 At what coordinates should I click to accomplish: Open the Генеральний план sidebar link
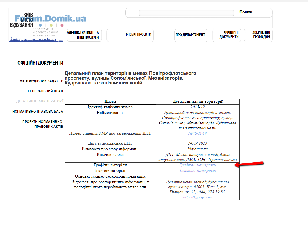[45, 91]
